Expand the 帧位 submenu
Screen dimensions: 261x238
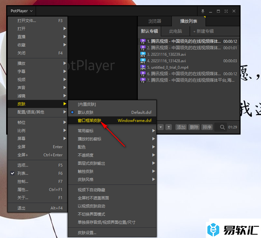point(38,123)
